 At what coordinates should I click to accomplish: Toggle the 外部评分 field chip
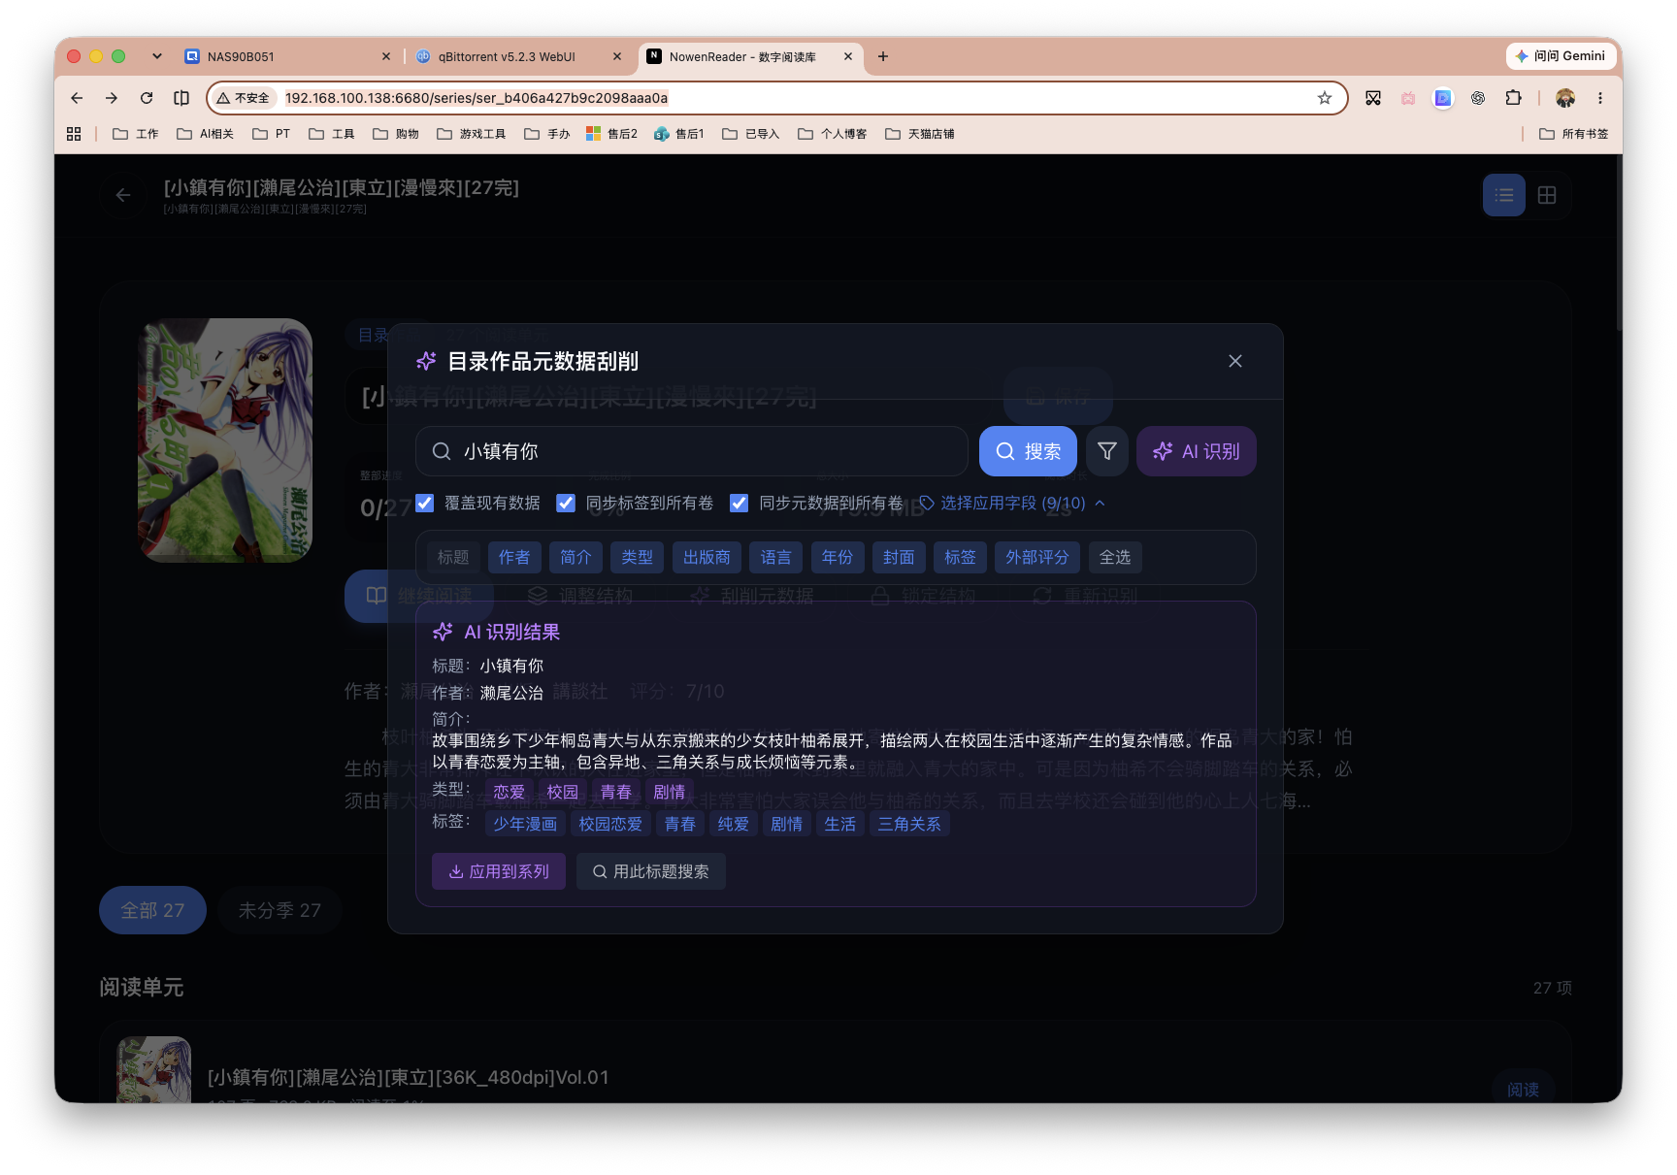1037,557
